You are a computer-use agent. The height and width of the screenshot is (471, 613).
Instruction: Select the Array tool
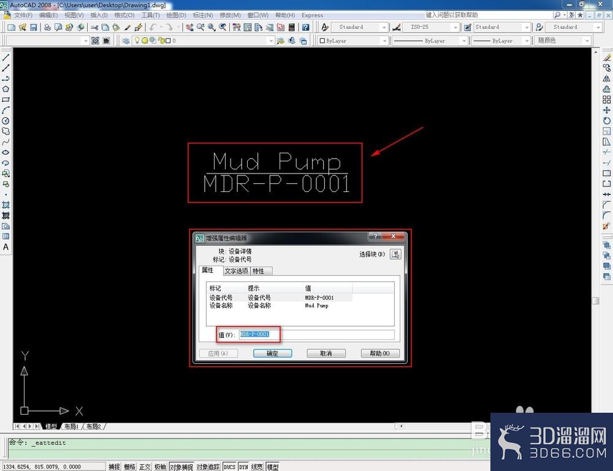click(x=607, y=100)
